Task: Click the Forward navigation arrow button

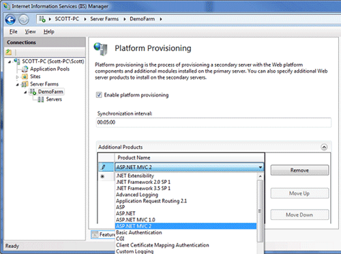Action: tap(24, 20)
